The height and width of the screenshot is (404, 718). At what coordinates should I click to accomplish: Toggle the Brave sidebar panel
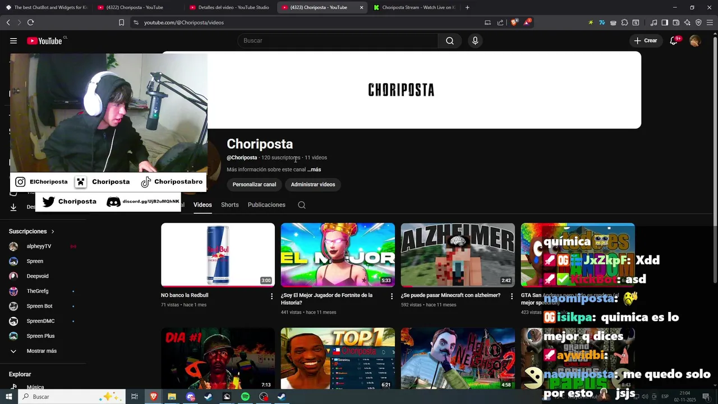pyautogui.click(x=665, y=22)
